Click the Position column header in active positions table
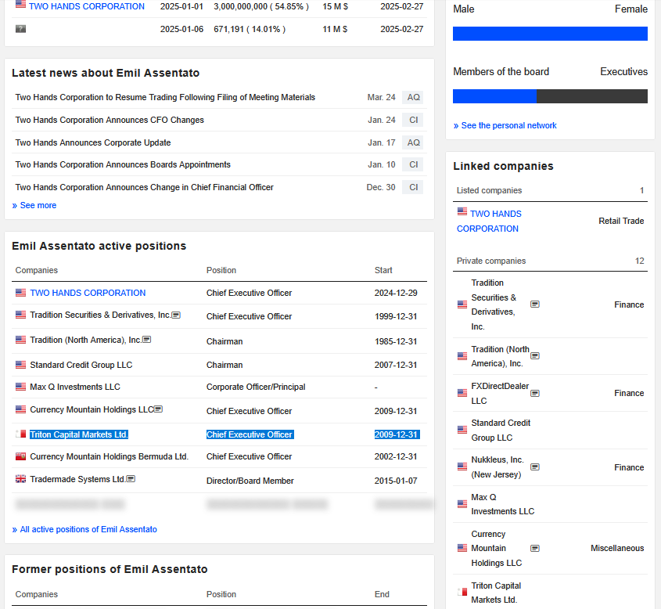Viewport: 661px width, 609px height. coord(221,270)
